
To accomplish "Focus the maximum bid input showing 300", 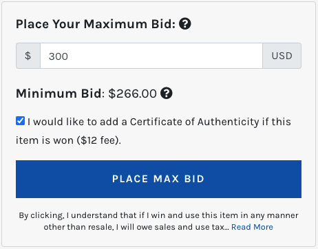I will 151,56.
